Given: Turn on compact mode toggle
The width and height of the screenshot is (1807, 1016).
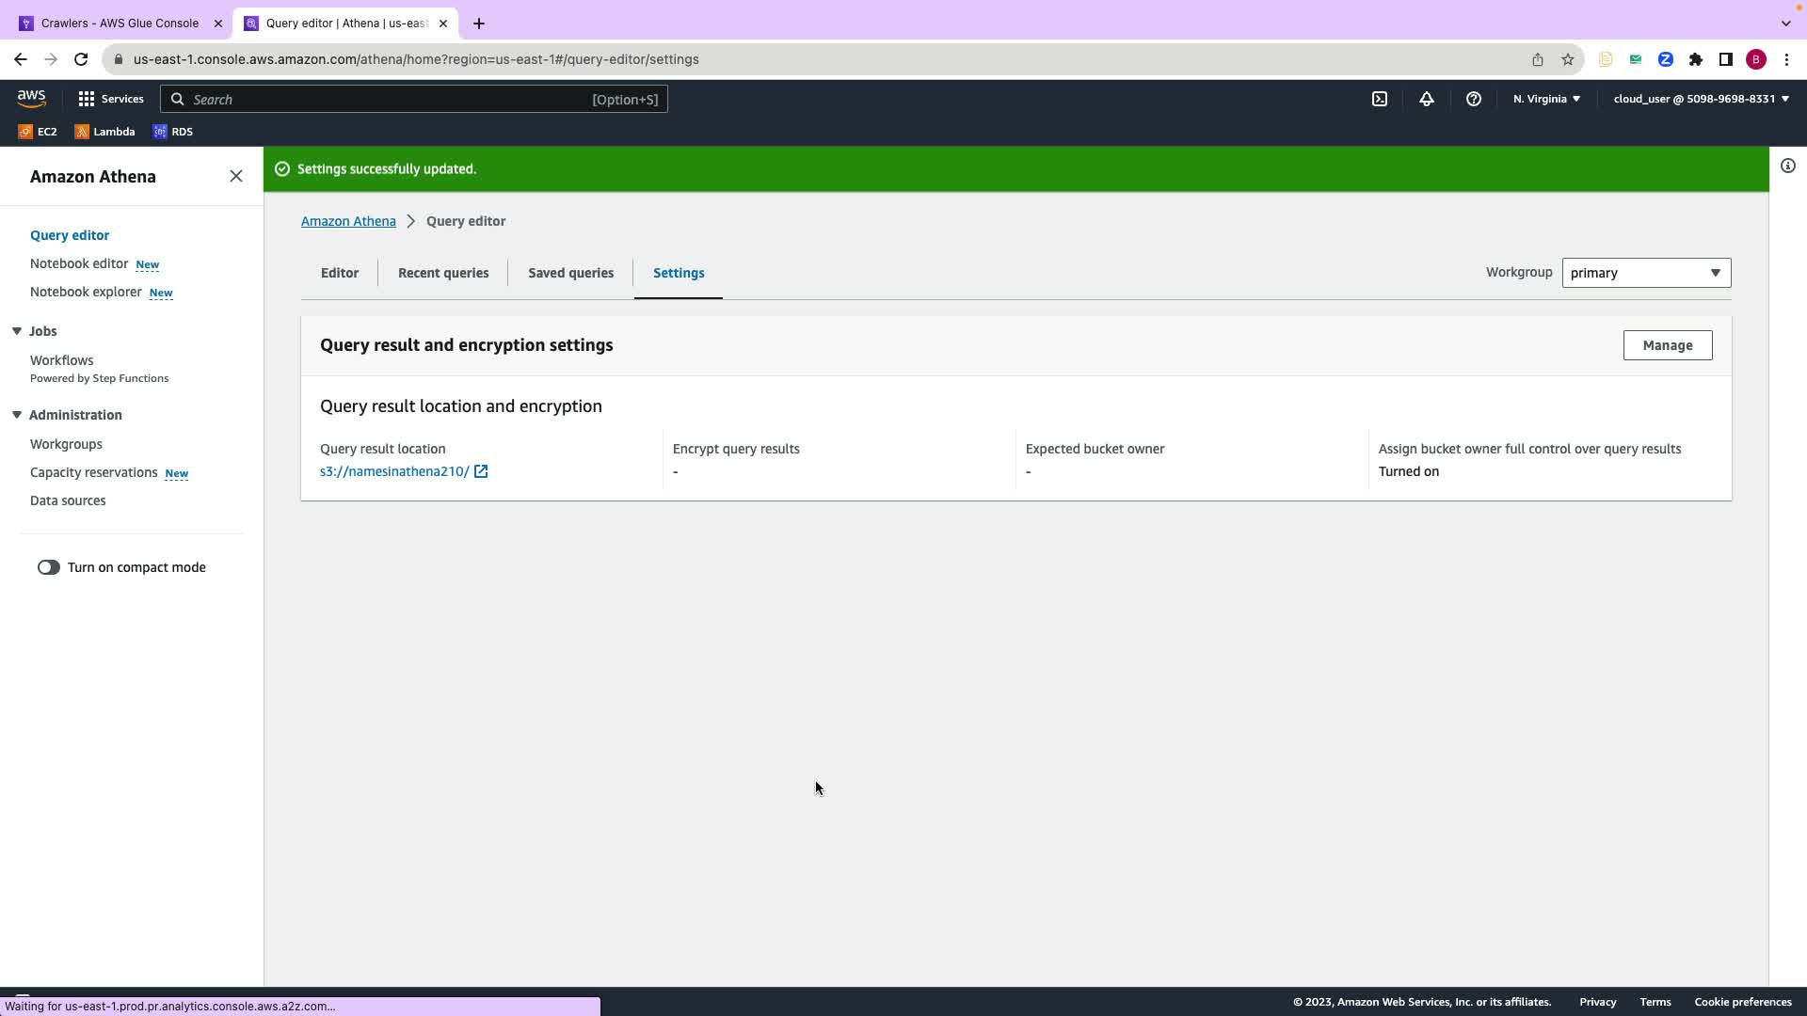Looking at the screenshot, I should [x=49, y=567].
